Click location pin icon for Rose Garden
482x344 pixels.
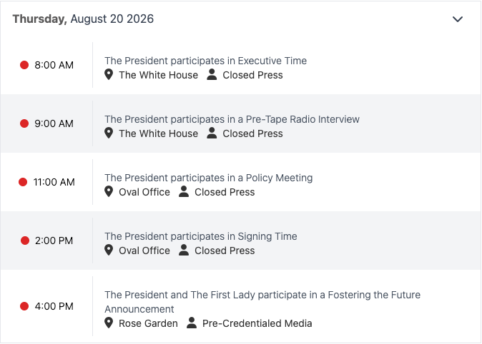(109, 323)
